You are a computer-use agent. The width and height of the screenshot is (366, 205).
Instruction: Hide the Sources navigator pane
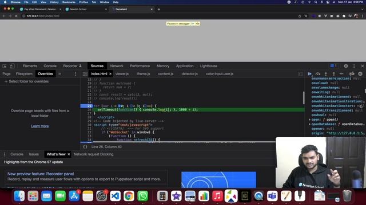click(x=85, y=74)
